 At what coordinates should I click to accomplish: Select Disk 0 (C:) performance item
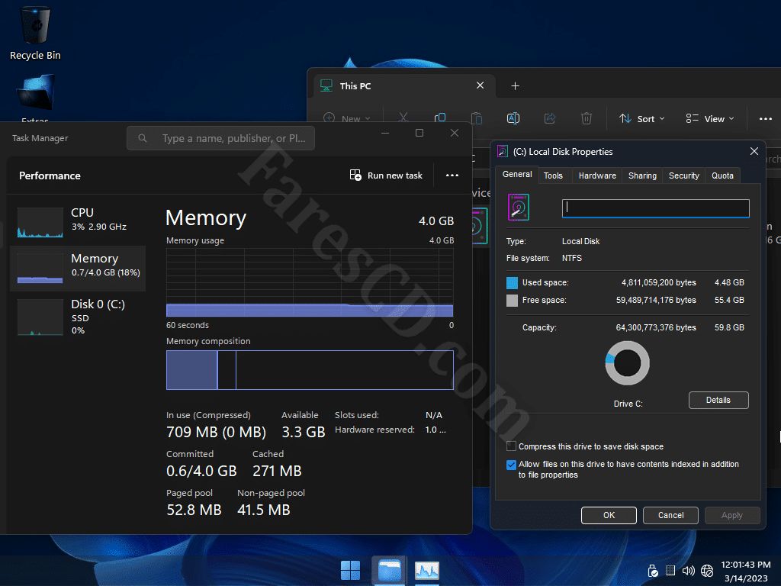[x=78, y=317]
